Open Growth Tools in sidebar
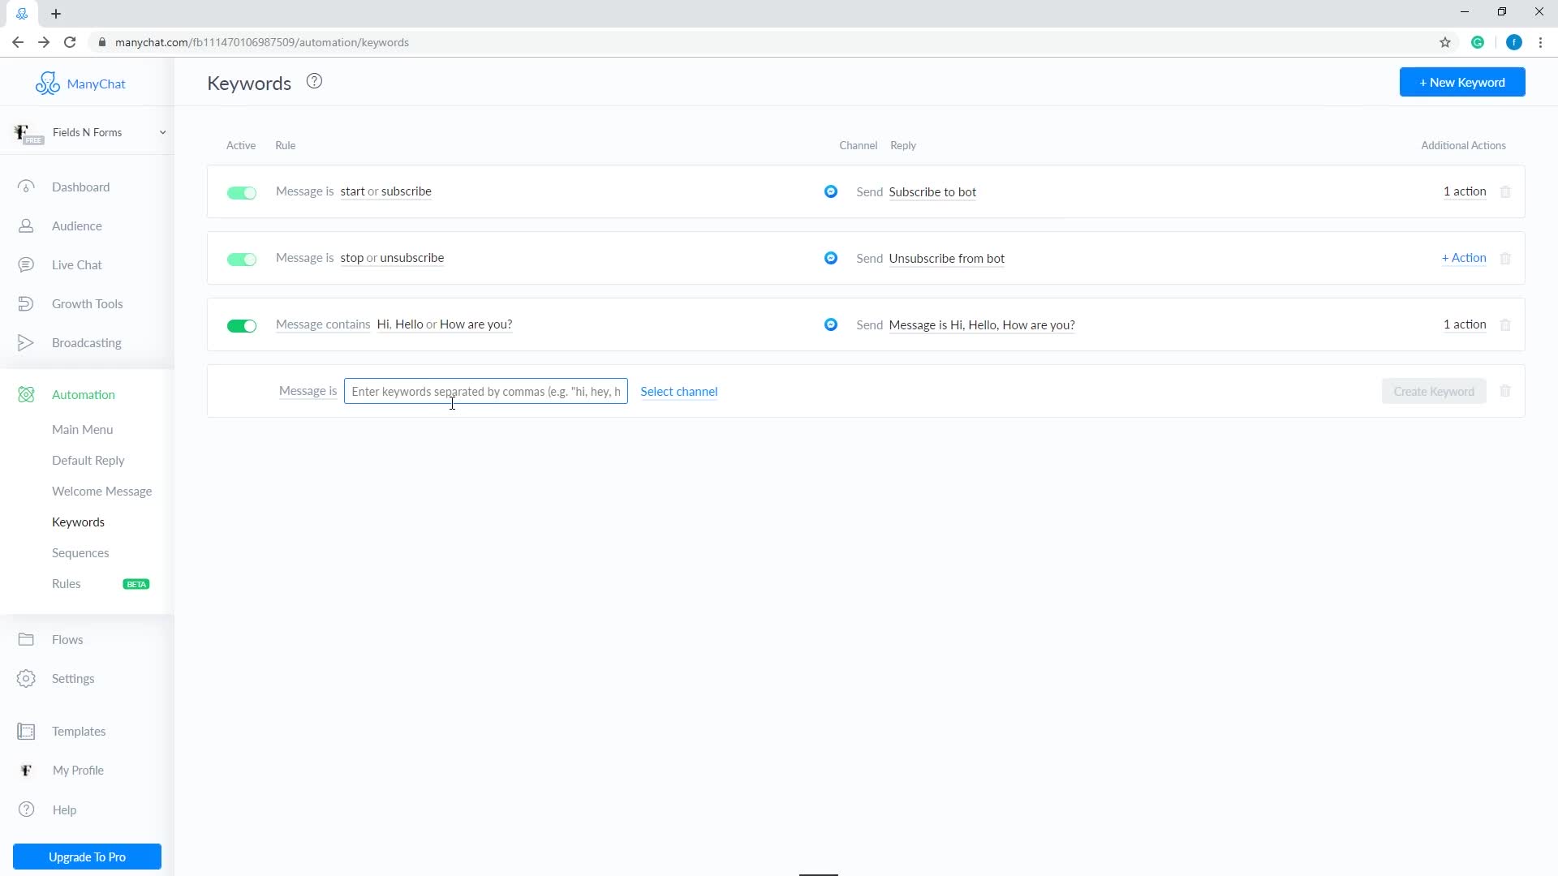Viewport: 1558px width, 876px height. tap(87, 303)
